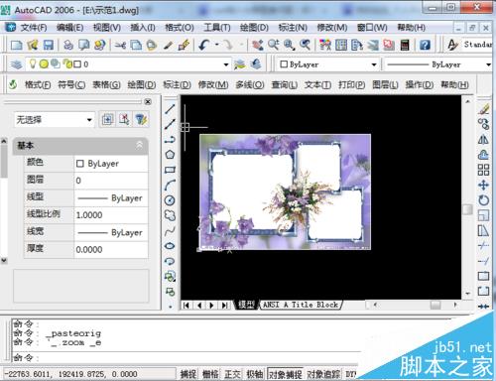Open the Layer Properties Manager icon
Viewport: 496px width, 381px height.
coord(16,64)
